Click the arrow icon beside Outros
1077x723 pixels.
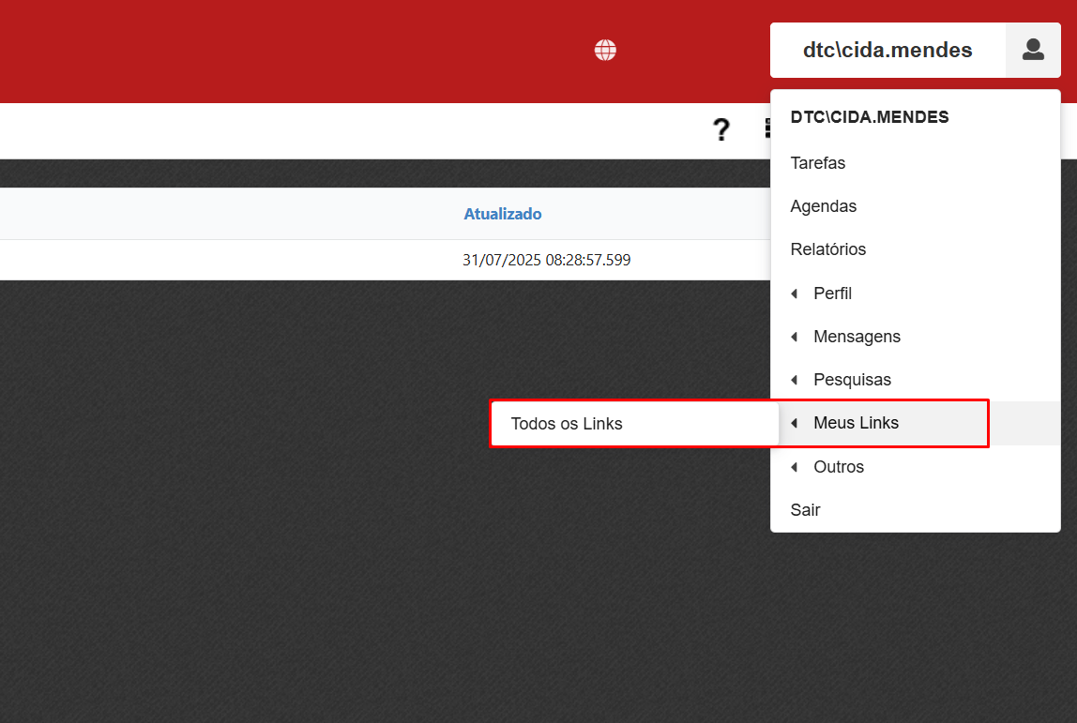[795, 467]
